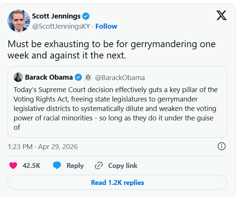Open Barack Obama's small avatar
Viewport: 242px width, 197px height.
point(18,77)
